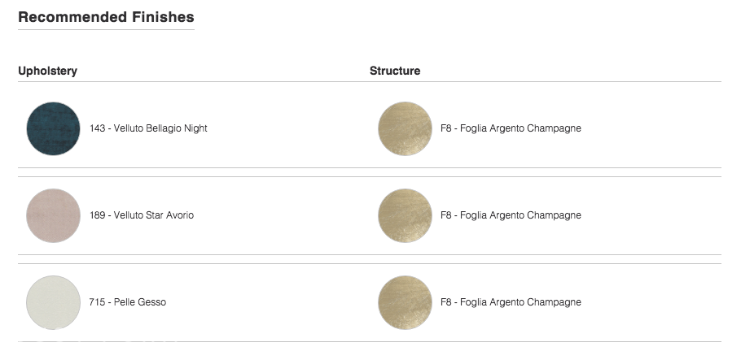Choose the Pelle Gesso off-white swatch
Screen dimensions: 741x364
(x=53, y=302)
